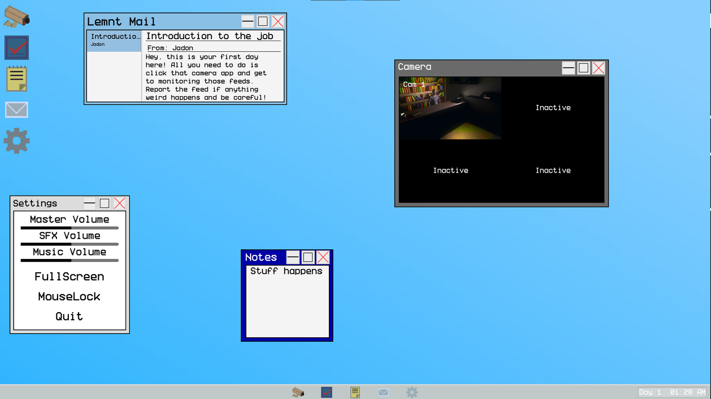Open the security camera desktop icon
The height and width of the screenshot is (399, 711).
click(17, 17)
